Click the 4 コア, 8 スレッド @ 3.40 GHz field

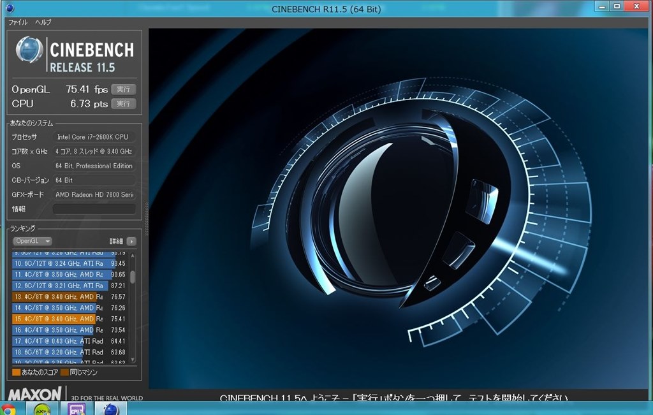pos(94,152)
